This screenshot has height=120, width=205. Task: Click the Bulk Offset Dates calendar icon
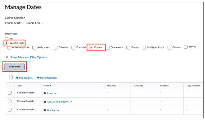pyautogui.click(x=38, y=78)
